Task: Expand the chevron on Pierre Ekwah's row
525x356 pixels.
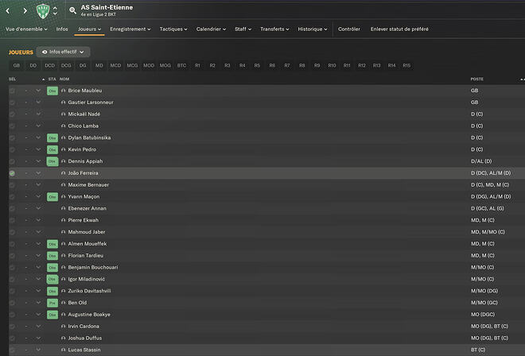Action: coord(38,220)
